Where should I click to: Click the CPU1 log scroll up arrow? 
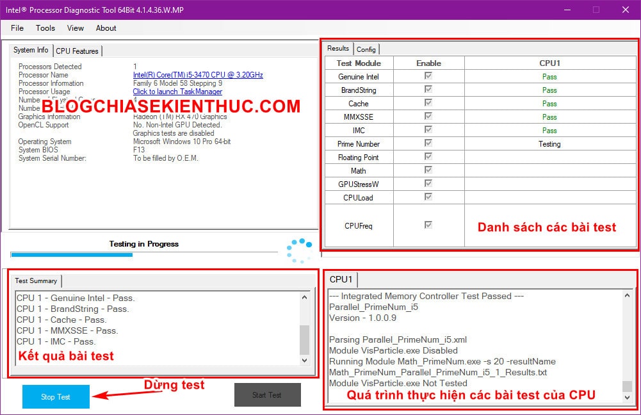pos(627,295)
